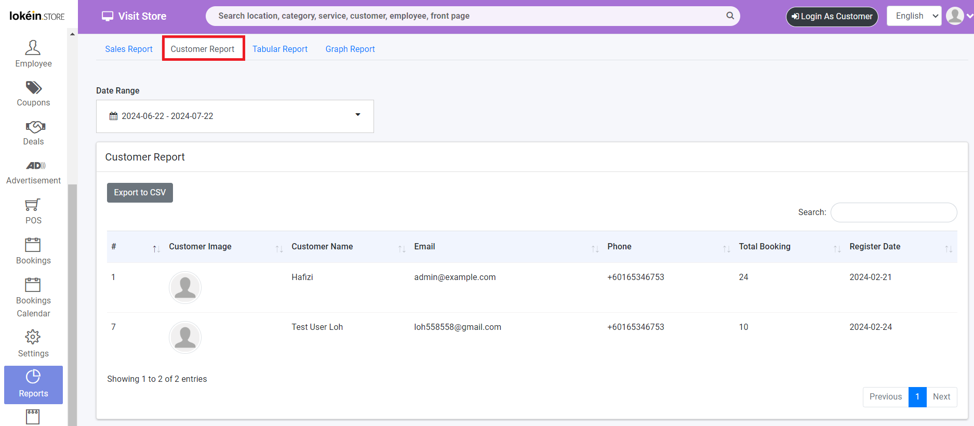
Task: Click customer name Hafizi
Action: [302, 277]
